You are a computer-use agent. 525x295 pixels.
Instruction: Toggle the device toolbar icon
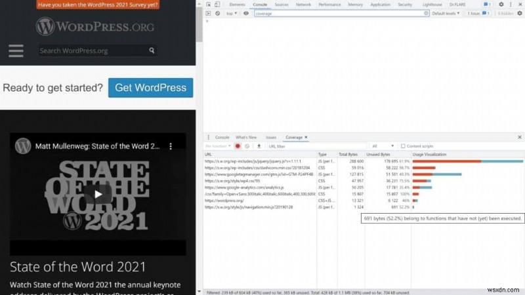tap(217, 5)
